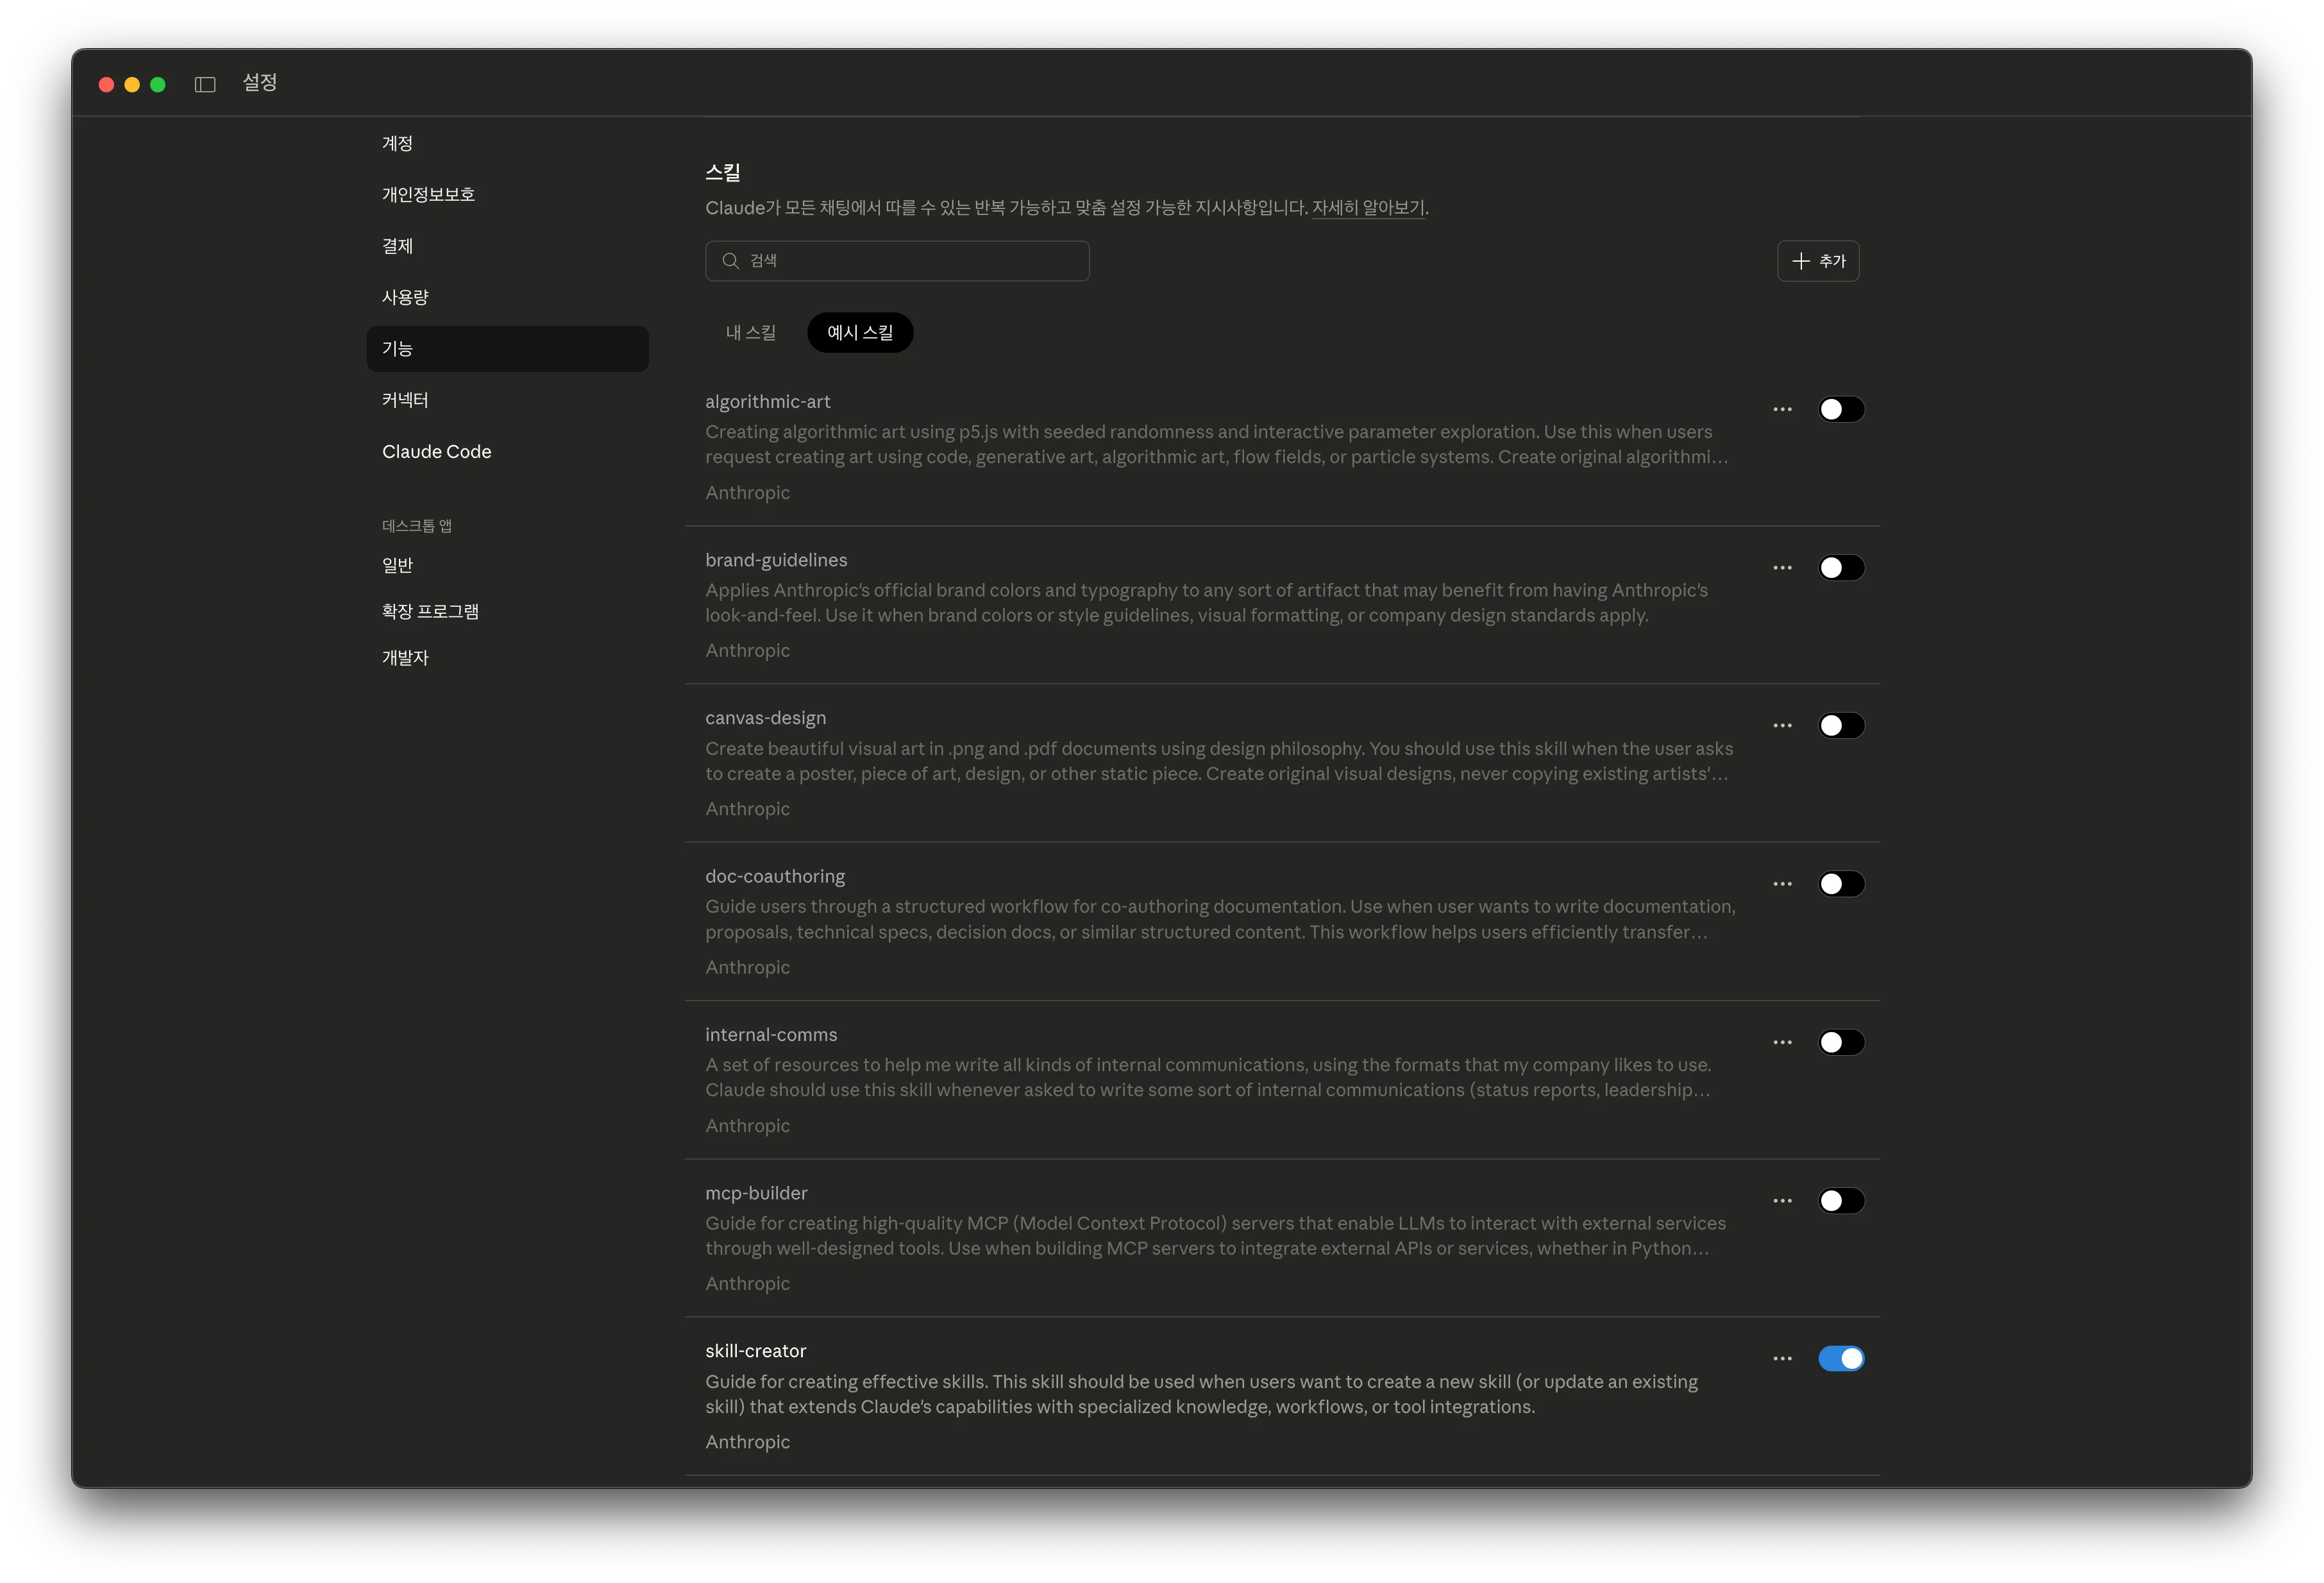Open more options for skill-creator
This screenshot has height=1583, width=2324.
(x=1782, y=1359)
